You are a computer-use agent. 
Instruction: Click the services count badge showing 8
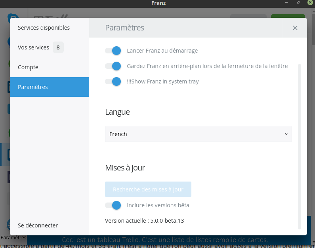click(x=58, y=47)
